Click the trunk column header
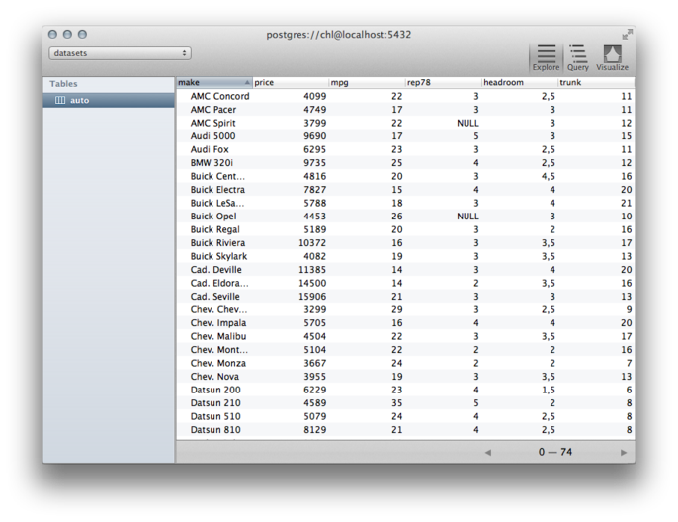 [x=596, y=83]
